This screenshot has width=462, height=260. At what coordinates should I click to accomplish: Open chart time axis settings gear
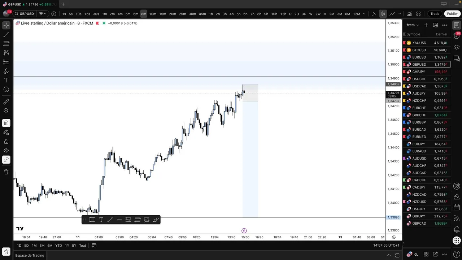(x=394, y=237)
